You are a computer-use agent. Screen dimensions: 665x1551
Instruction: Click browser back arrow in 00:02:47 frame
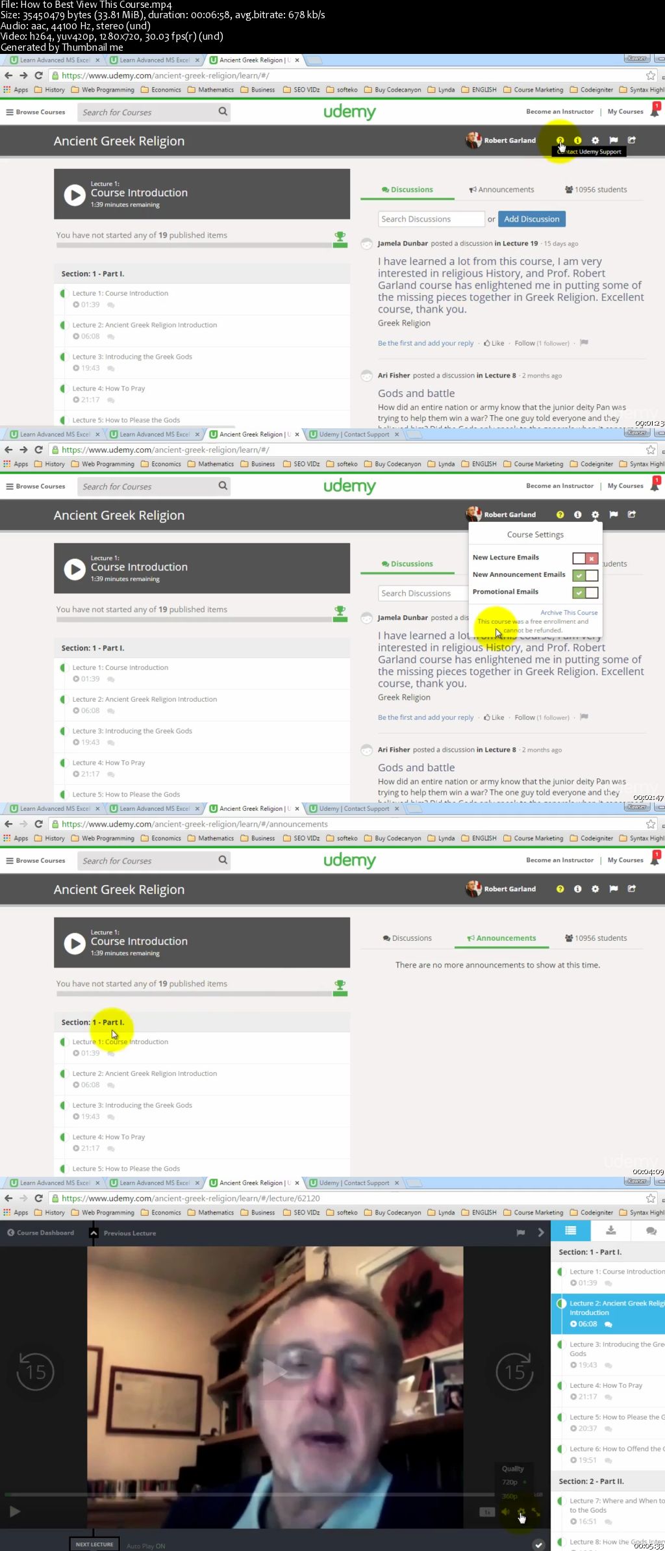click(8, 450)
